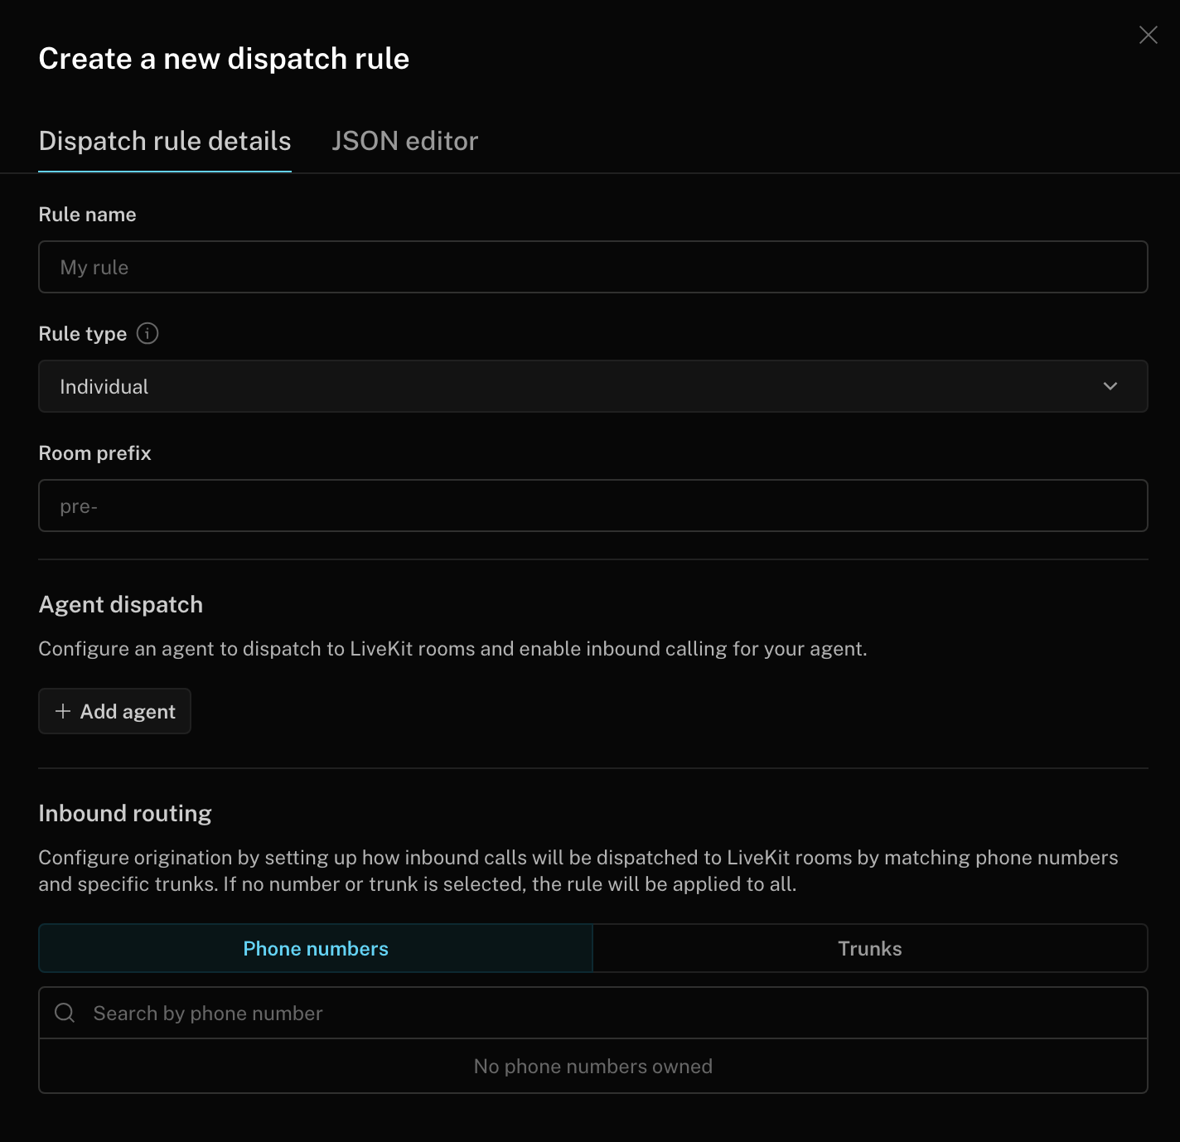Click Add agent to configure dispatch
This screenshot has height=1142, width=1180.
(114, 711)
